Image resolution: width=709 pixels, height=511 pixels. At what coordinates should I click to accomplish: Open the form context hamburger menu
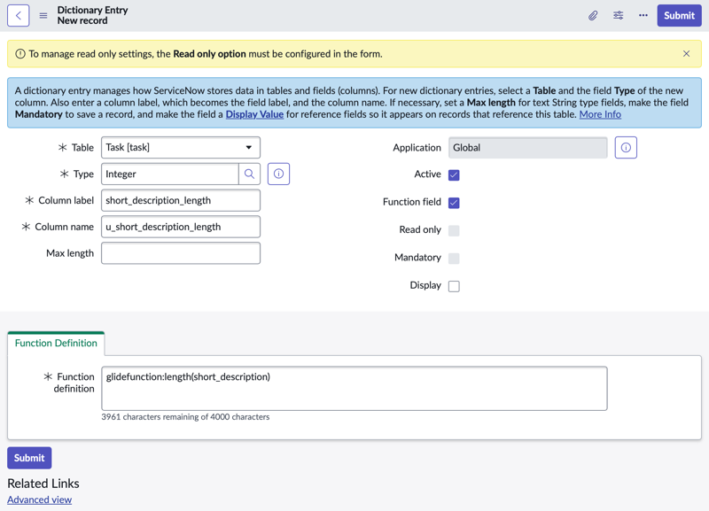tap(43, 15)
